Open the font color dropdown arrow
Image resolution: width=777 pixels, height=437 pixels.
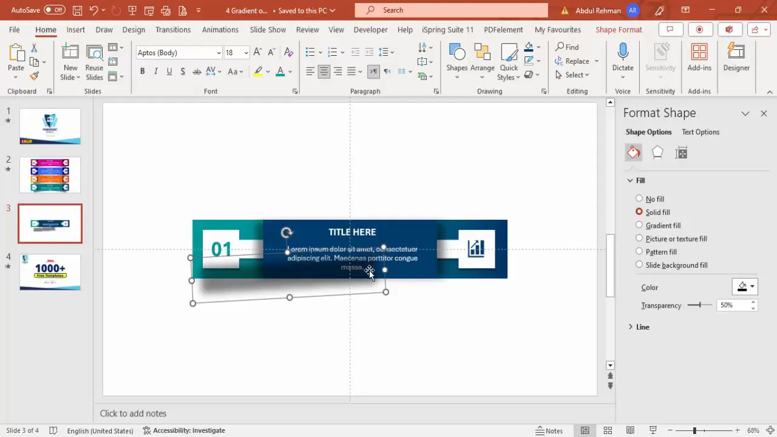pyautogui.click(x=290, y=72)
